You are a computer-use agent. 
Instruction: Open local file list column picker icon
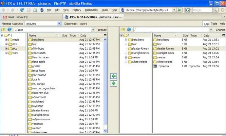pyautogui.click(x=105, y=35)
